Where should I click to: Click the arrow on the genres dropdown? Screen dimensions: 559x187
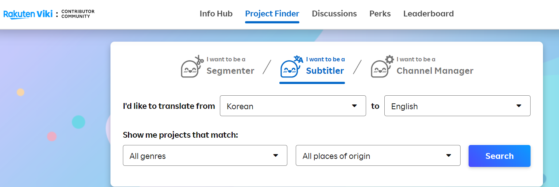[276, 156]
